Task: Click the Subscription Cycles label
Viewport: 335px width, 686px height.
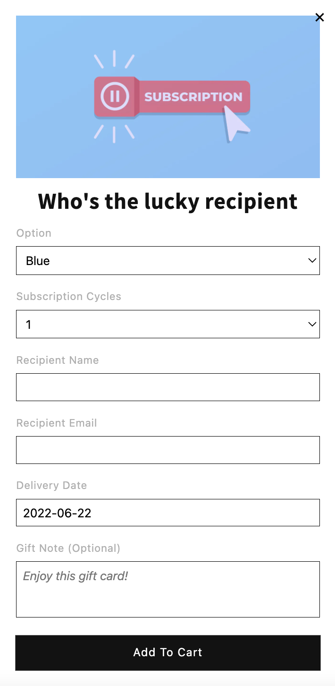Action: 69,296
